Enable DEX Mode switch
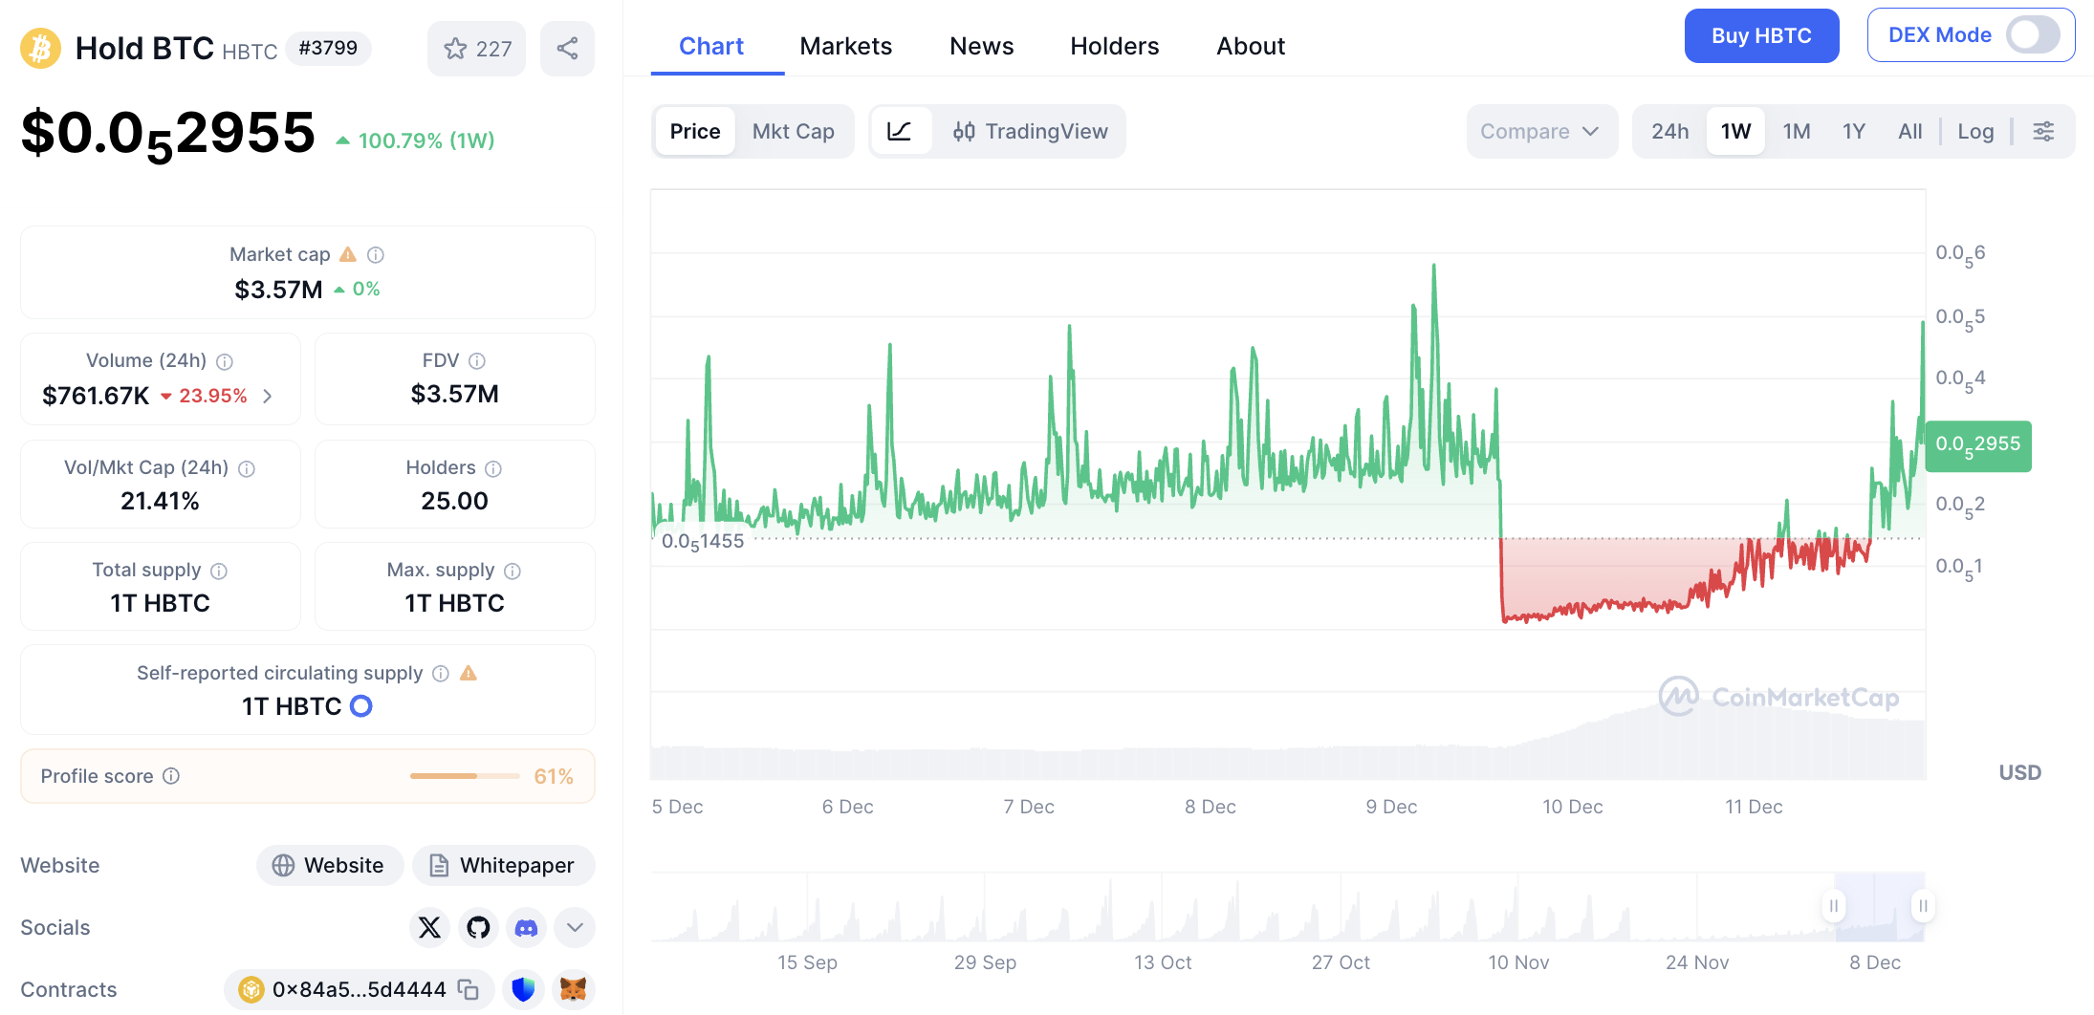Viewport: 2094px width, 1015px height. click(x=2032, y=35)
